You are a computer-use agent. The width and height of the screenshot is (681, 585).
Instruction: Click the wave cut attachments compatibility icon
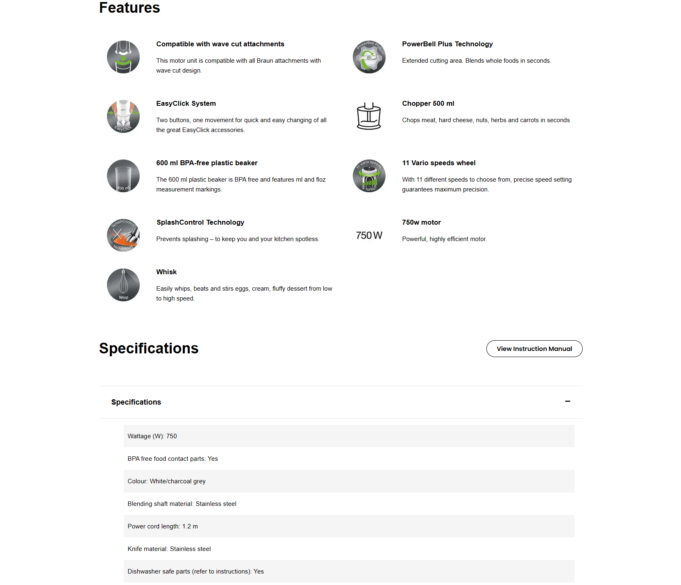click(x=123, y=57)
